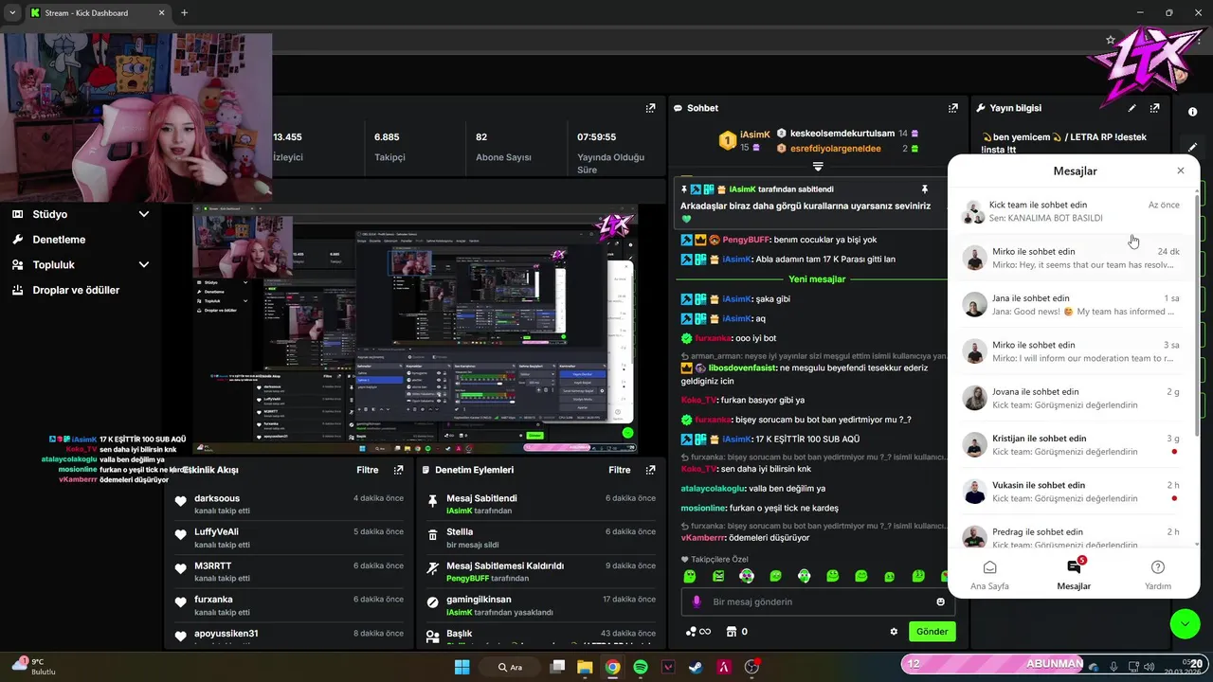Click the info icon at the right edge
Viewport: 1213px width, 682px height.
click(x=1192, y=112)
